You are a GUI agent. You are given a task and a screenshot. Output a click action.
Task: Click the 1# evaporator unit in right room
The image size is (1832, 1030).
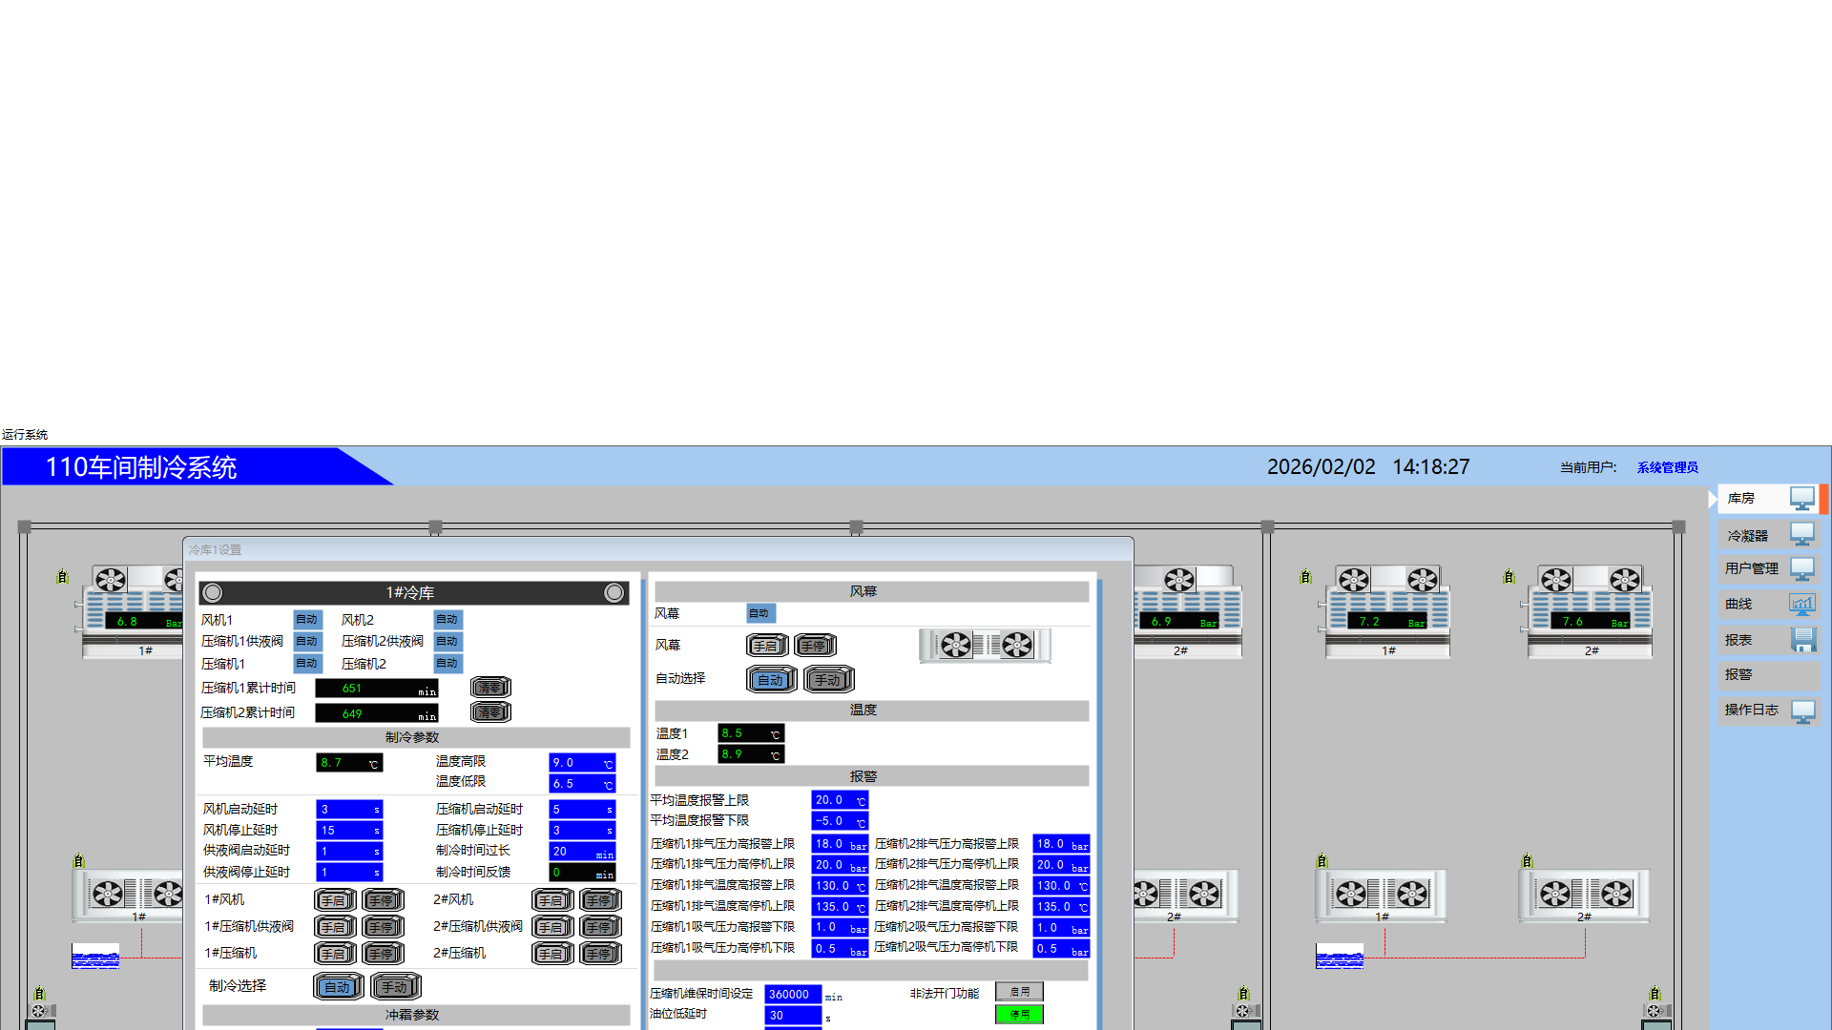click(1387, 610)
